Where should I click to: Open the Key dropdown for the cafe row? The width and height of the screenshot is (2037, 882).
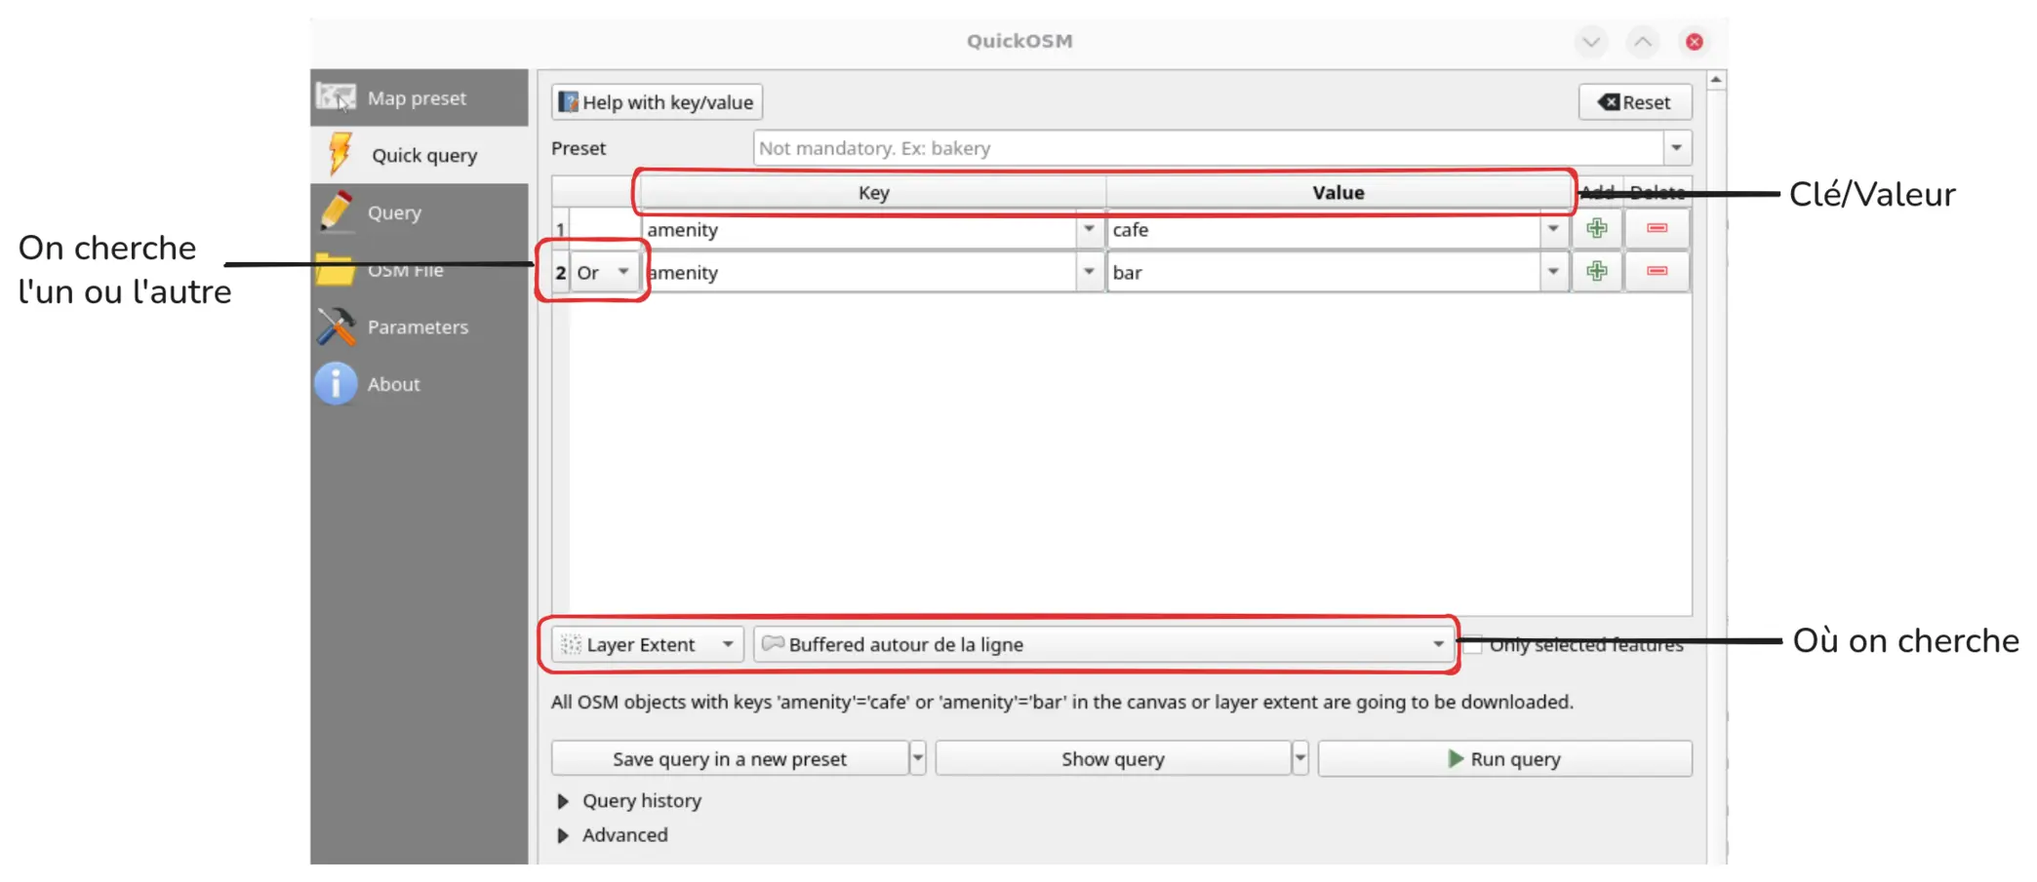1089,230
